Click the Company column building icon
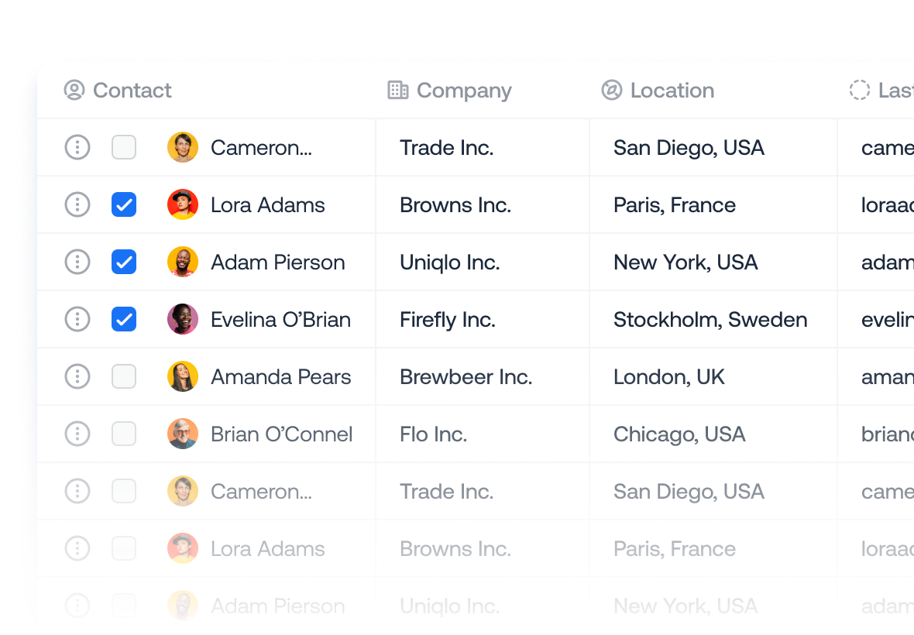 (x=398, y=91)
